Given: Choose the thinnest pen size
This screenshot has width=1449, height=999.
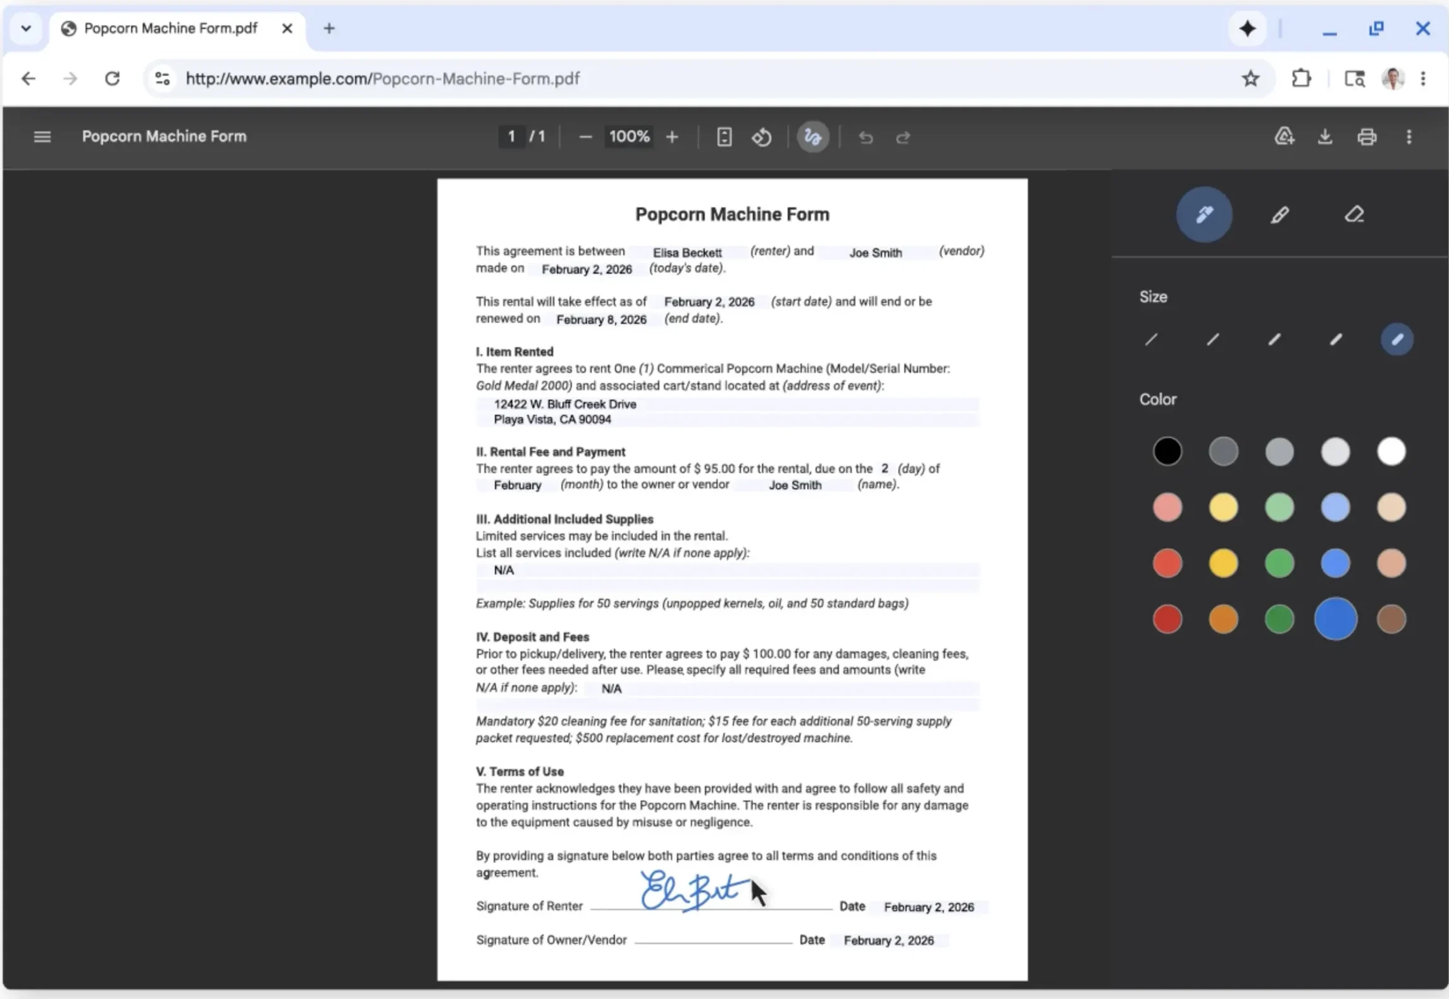Looking at the screenshot, I should pyautogui.click(x=1151, y=340).
